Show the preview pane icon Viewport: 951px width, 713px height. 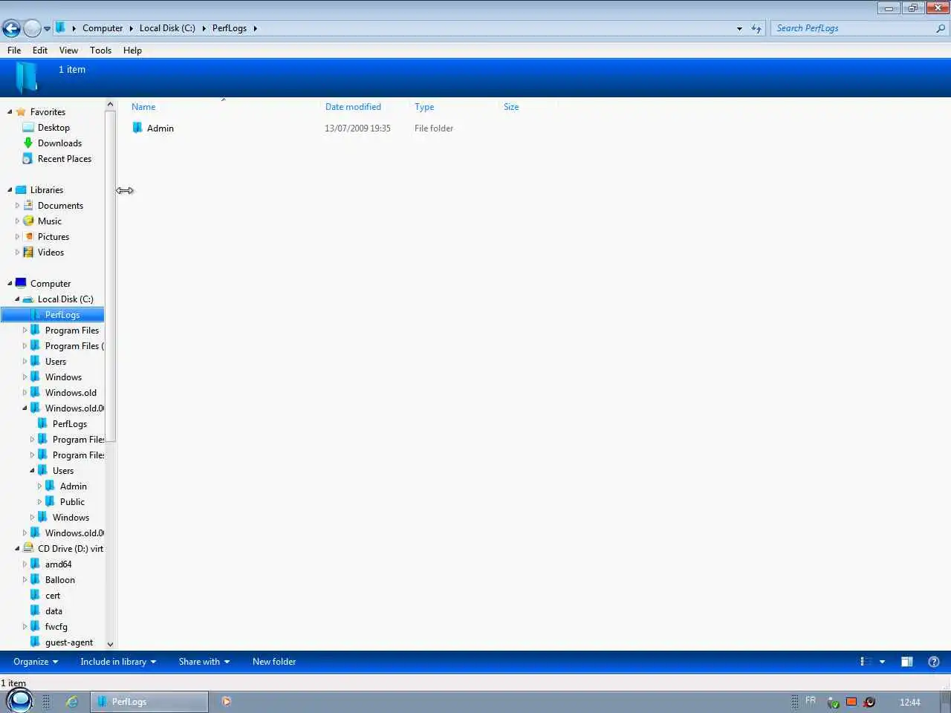tap(907, 662)
